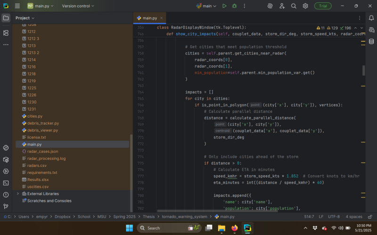Open the main.py project dropdown
Screen dimensions: 377x235
(x=41, y=6)
